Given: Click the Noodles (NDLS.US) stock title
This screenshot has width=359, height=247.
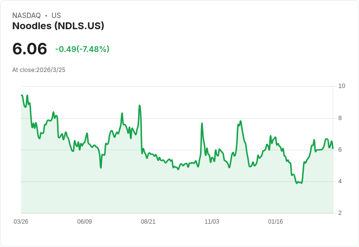Looking at the screenshot, I should point(58,26).
